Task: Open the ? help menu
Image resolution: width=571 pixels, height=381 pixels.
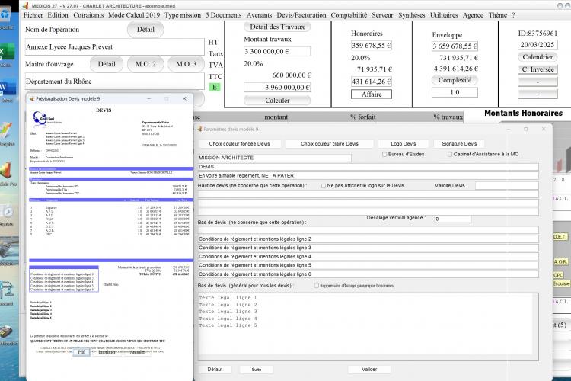Action: click(x=513, y=15)
